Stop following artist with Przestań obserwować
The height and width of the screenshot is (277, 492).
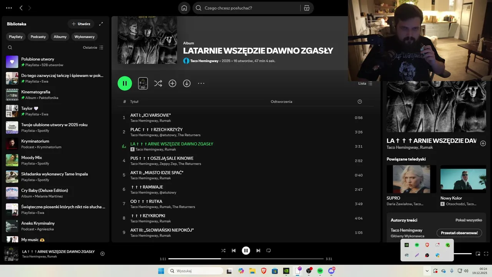(459, 233)
